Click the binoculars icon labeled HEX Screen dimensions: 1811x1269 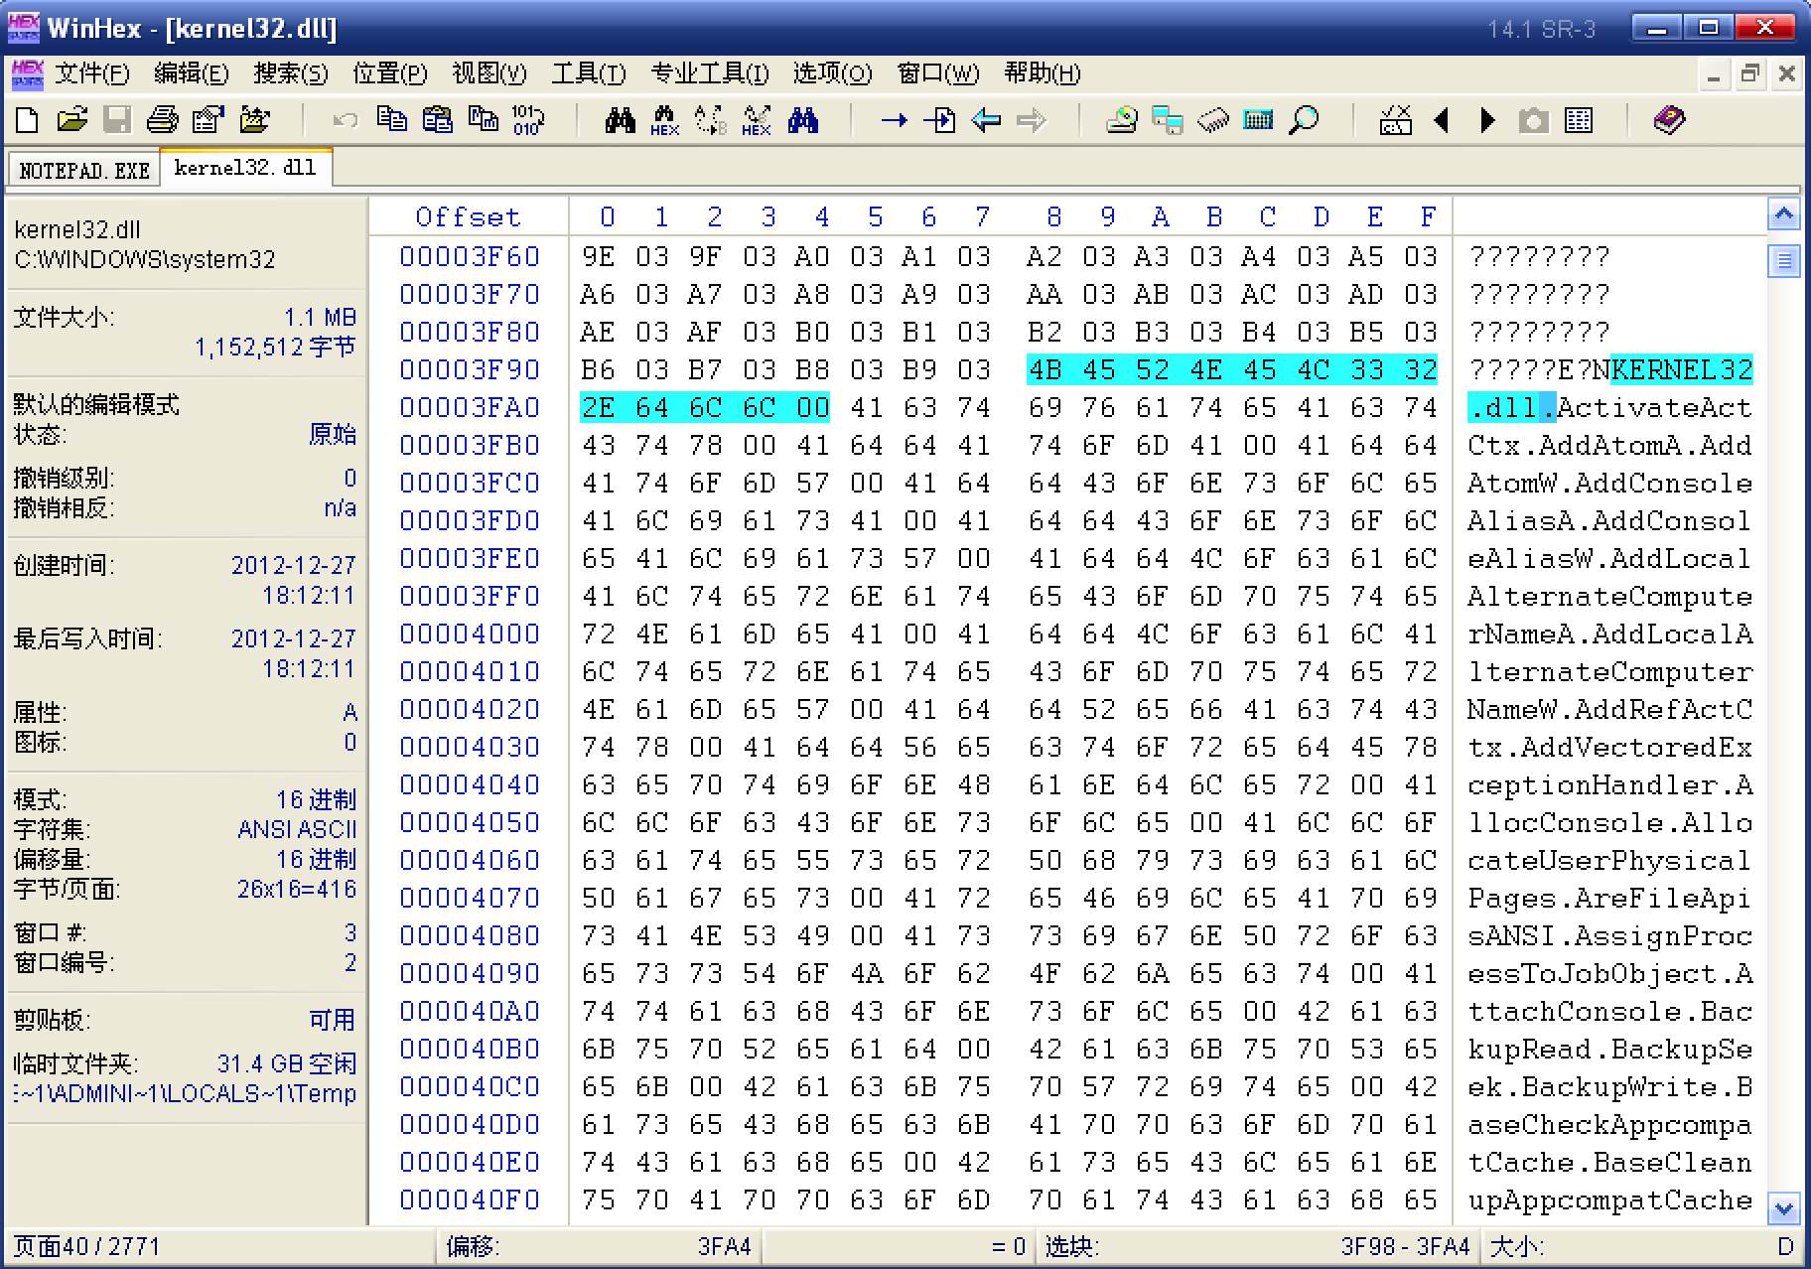point(664,121)
